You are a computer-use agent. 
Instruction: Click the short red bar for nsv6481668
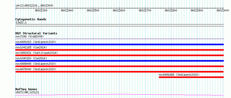pyautogui.click(x=191, y=77)
